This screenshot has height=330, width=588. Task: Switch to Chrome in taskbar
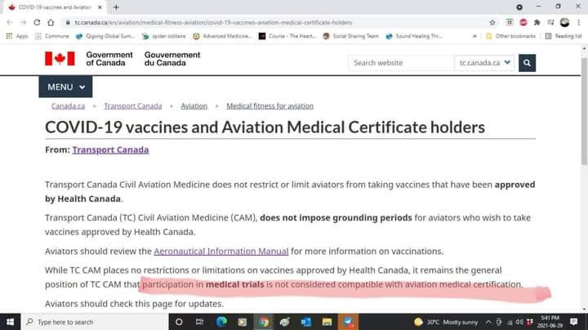(x=264, y=322)
